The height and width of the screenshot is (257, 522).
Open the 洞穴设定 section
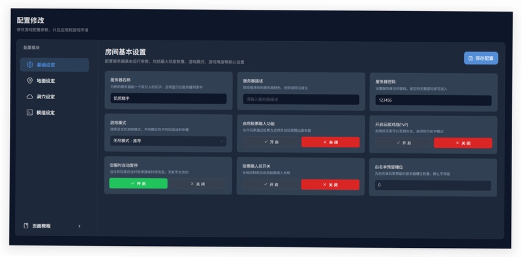click(54, 97)
